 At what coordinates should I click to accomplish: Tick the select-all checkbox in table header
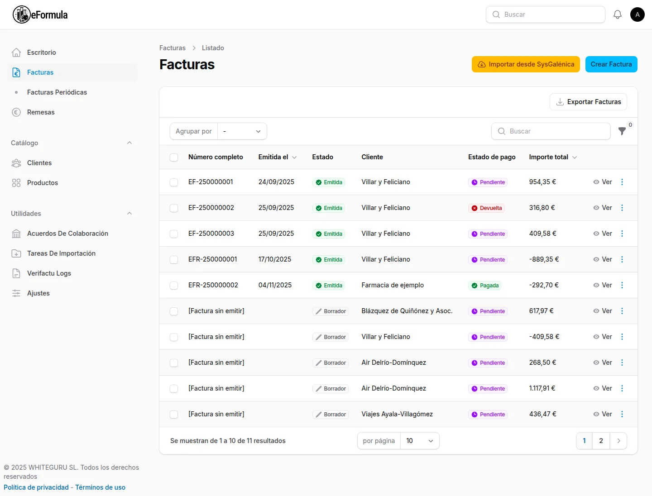(x=174, y=157)
